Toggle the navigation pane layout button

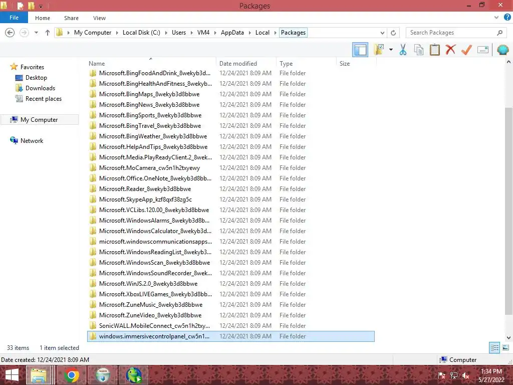point(360,50)
